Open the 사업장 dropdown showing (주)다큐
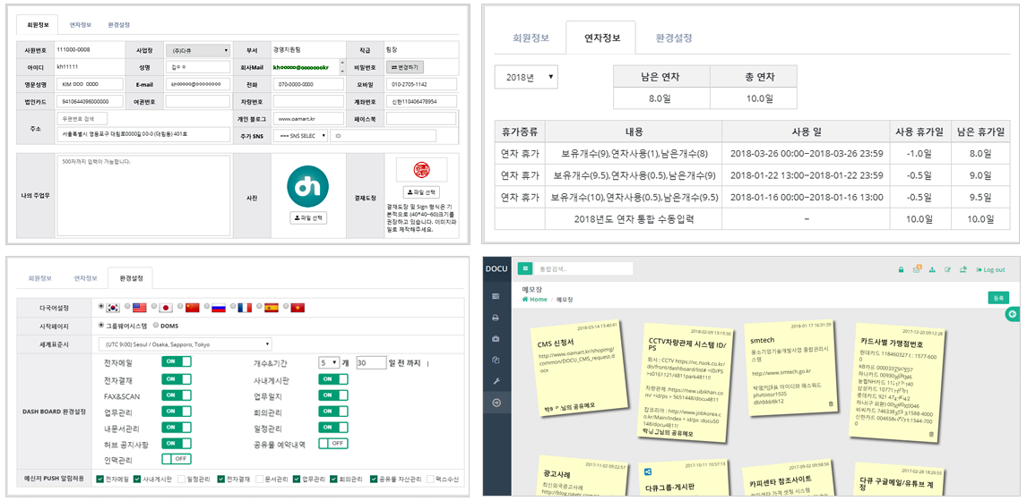 click(x=197, y=50)
